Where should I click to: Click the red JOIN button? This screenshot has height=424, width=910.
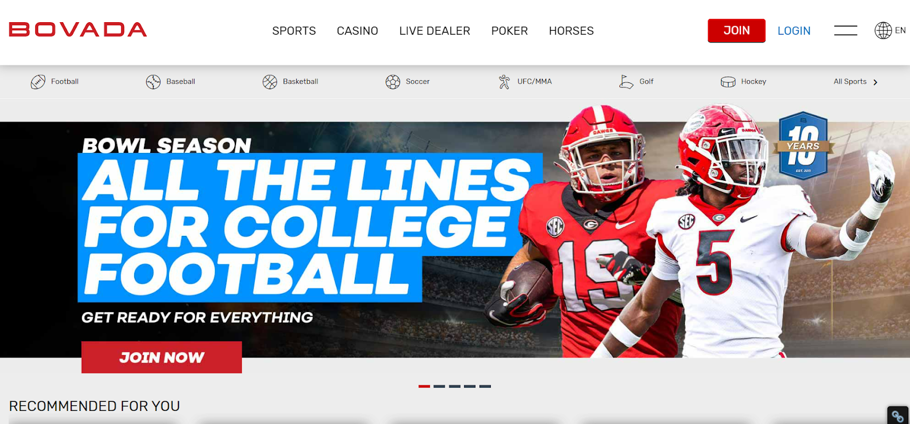[x=737, y=31]
